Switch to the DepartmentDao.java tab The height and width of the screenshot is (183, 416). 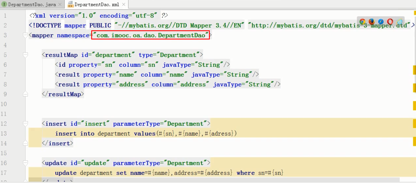click(32, 4)
